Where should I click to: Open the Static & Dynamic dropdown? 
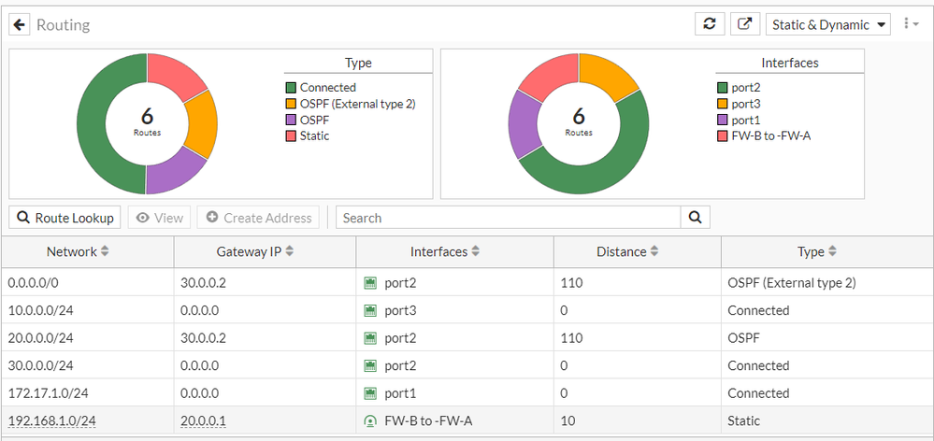[x=828, y=25]
